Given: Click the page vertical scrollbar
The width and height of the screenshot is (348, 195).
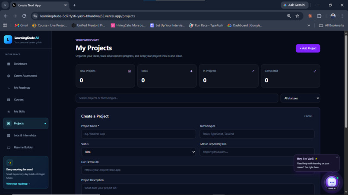Looking at the screenshot, I should click(346, 81).
